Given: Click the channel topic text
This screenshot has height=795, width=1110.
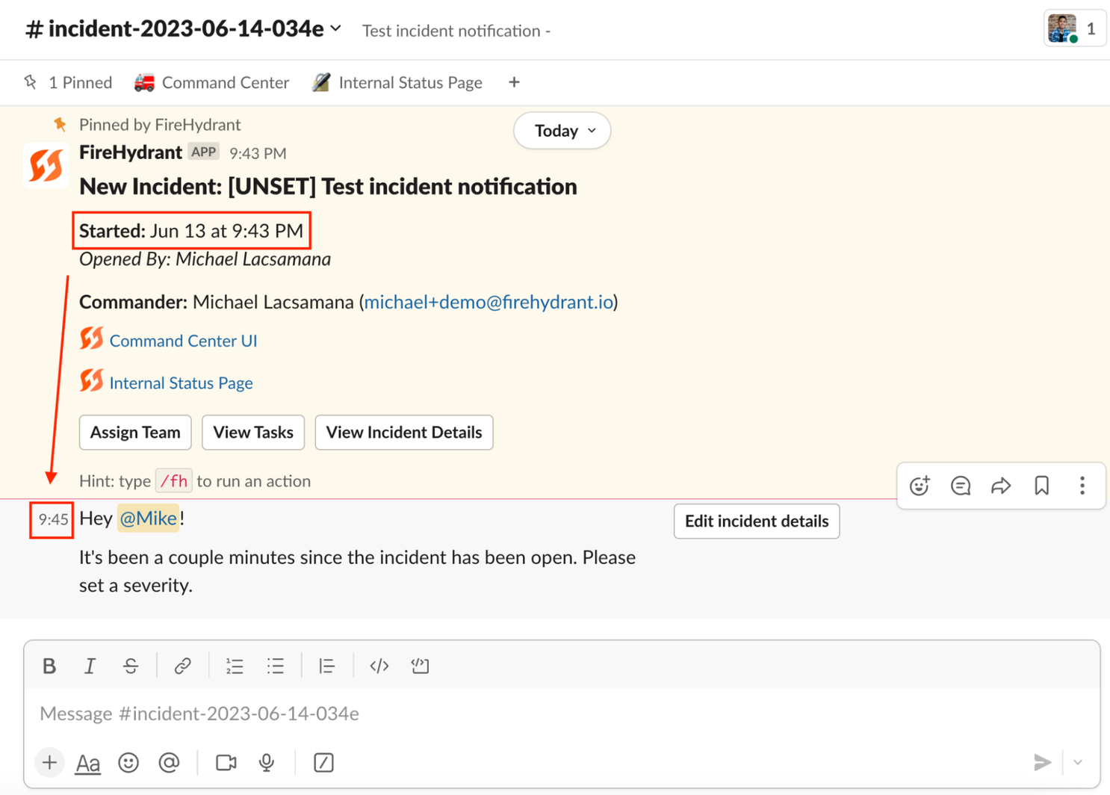Looking at the screenshot, I should [456, 31].
